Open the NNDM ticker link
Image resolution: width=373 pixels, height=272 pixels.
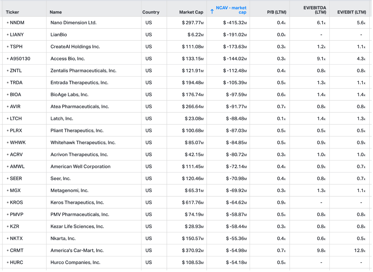tap(17, 23)
